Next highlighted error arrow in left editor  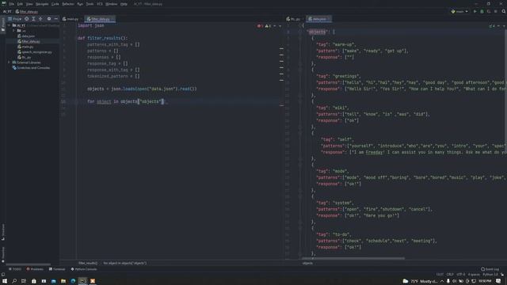click(280, 26)
